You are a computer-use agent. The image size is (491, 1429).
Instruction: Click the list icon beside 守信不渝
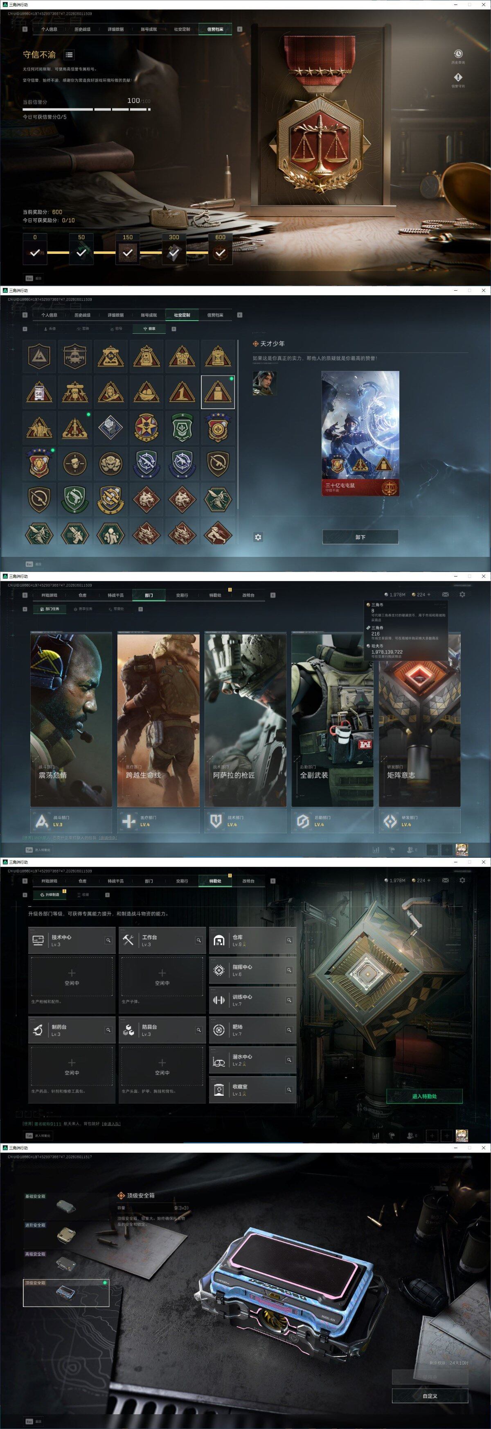point(69,55)
